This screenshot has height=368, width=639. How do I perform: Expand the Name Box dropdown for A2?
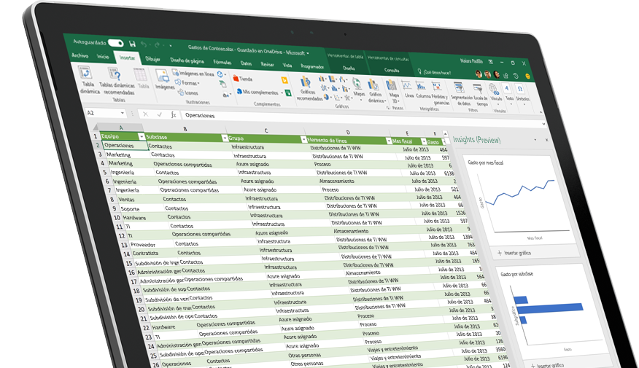coord(123,114)
